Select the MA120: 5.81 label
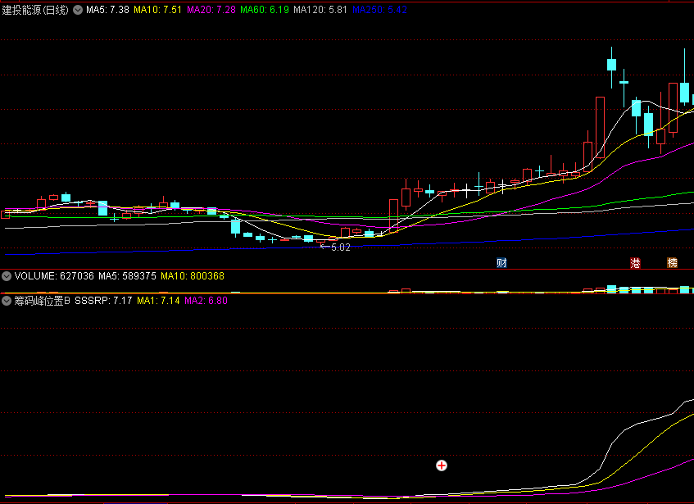 click(x=320, y=10)
